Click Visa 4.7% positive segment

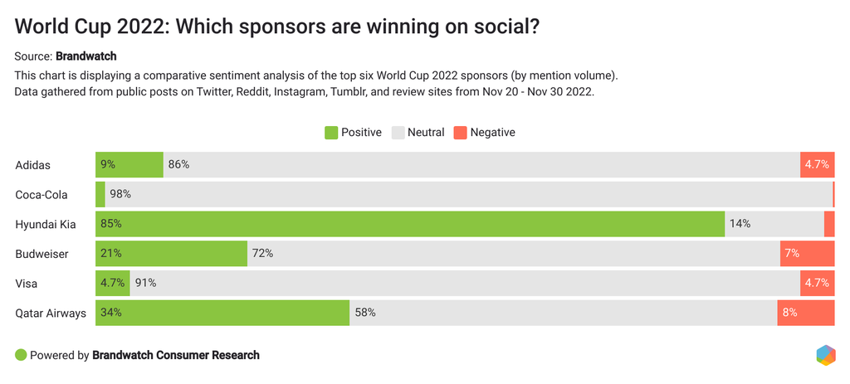pos(112,284)
